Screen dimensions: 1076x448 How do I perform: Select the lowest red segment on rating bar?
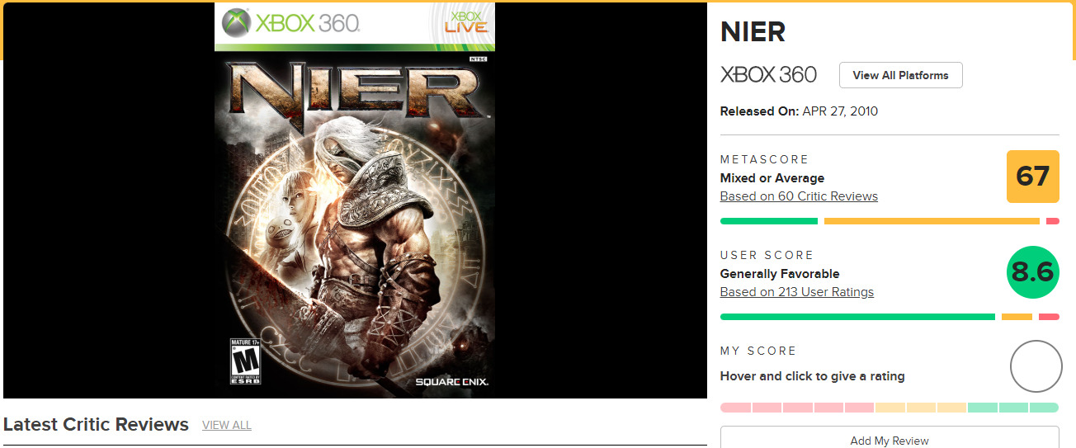tap(735, 408)
